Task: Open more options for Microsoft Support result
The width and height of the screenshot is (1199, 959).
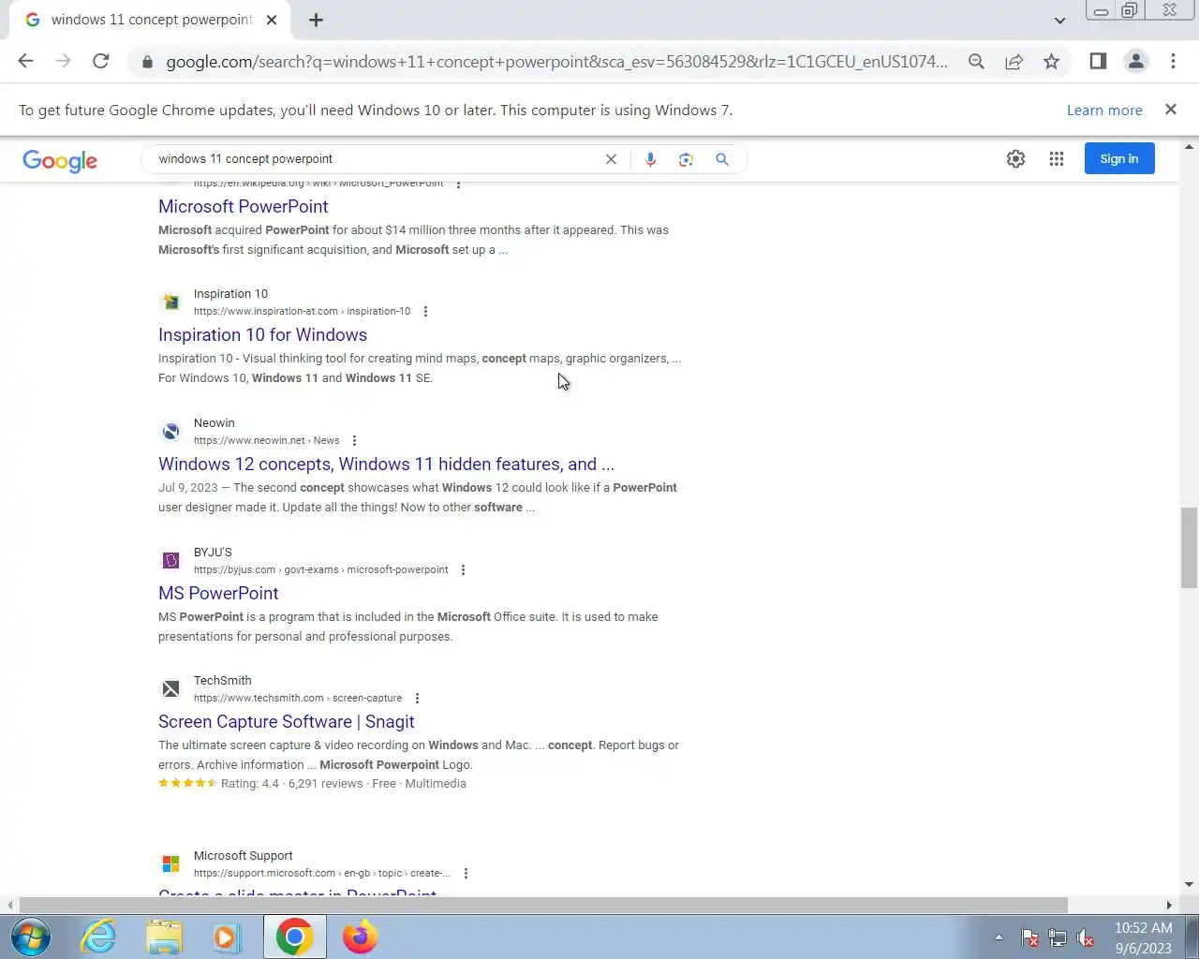Action: 466,873
